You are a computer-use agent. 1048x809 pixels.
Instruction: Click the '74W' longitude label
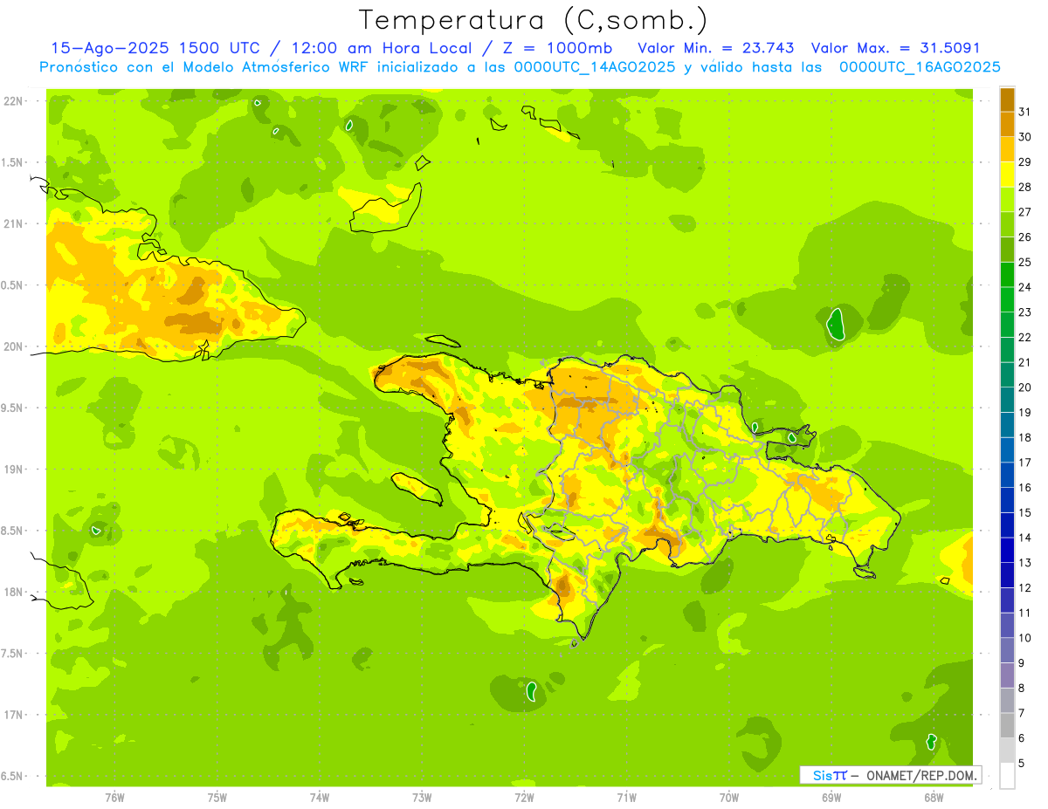[x=320, y=798]
